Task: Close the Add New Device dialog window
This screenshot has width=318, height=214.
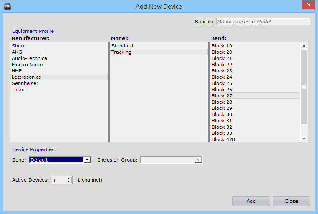Action: tap(308, 5)
